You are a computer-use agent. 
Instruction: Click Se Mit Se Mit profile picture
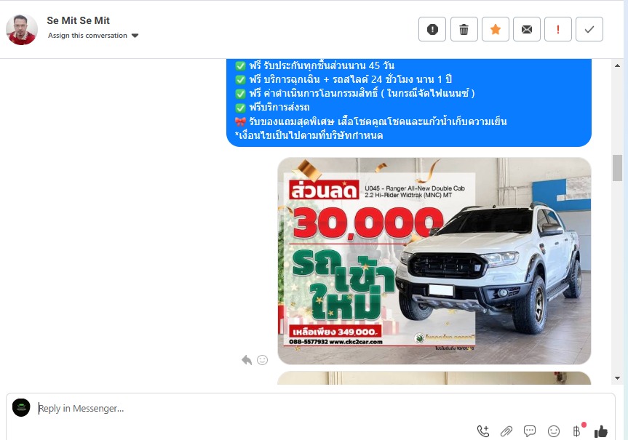[22, 29]
